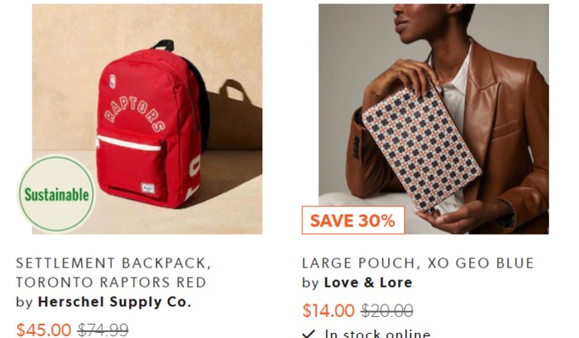Click the NBA logo on the backpack

pos(112,81)
